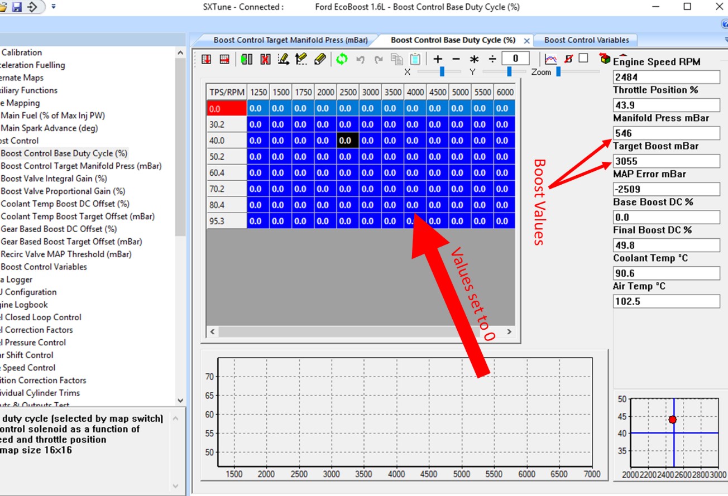This screenshot has height=496, width=728.
Task: Click the clipboard paste icon in the toolbar
Action: coord(415,59)
